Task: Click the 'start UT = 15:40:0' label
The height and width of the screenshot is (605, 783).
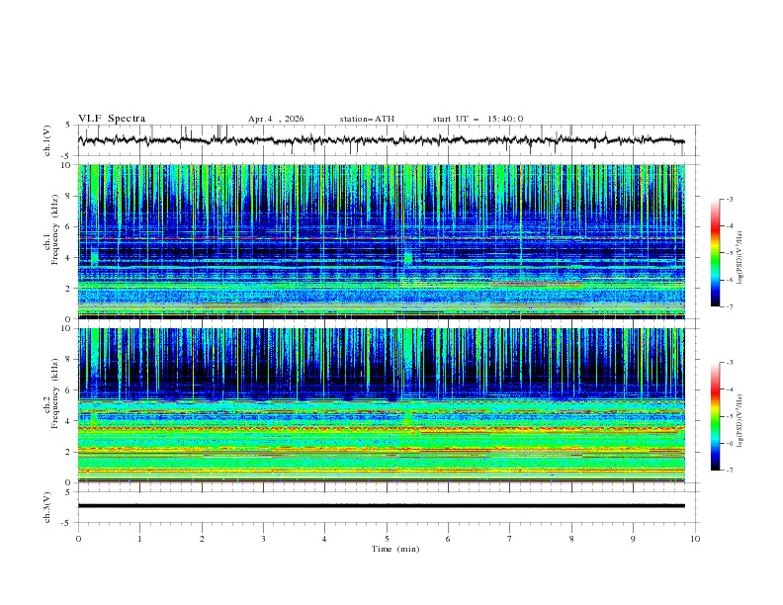Action: (478, 119)
